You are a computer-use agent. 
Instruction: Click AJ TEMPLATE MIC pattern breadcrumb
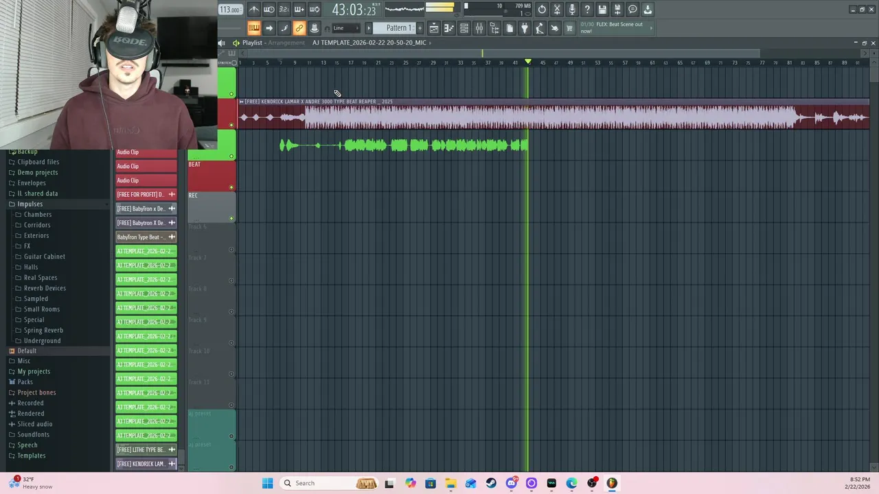click(369, 43)
